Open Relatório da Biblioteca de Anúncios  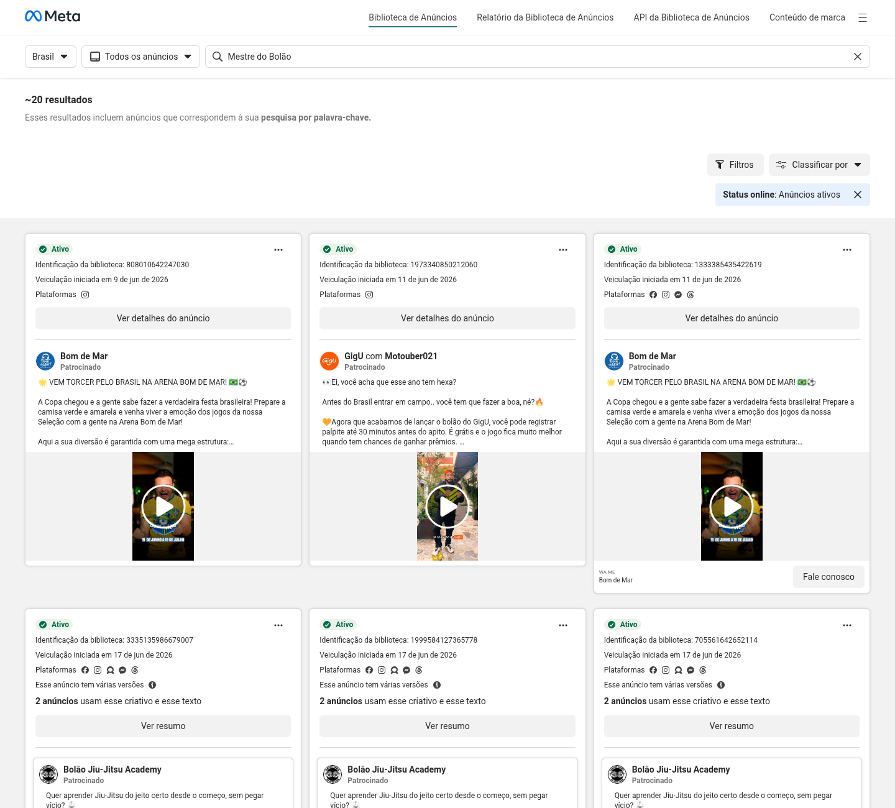pos(545,17)
